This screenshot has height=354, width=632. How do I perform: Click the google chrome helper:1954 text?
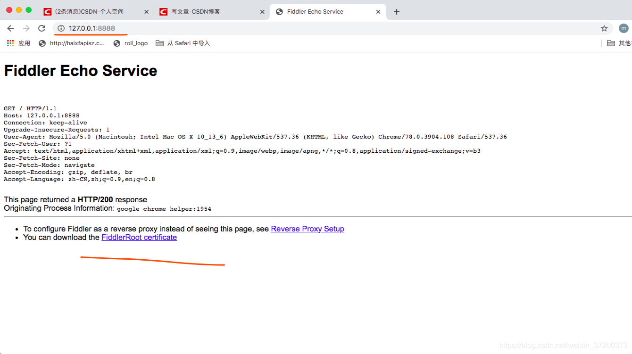[164, 209]
